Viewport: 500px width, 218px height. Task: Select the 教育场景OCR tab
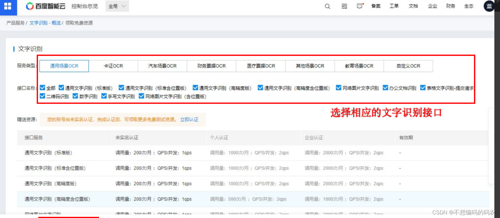coord(359,66)
